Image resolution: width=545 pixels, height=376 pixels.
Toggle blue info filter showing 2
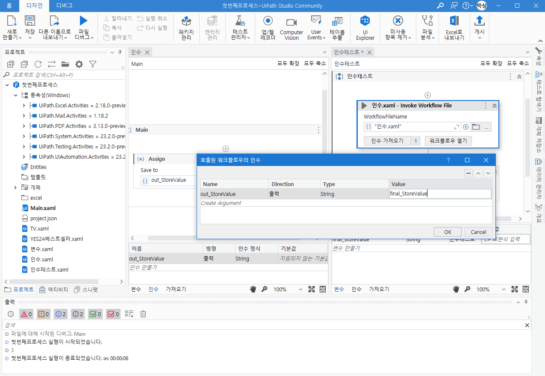(60, 314)
